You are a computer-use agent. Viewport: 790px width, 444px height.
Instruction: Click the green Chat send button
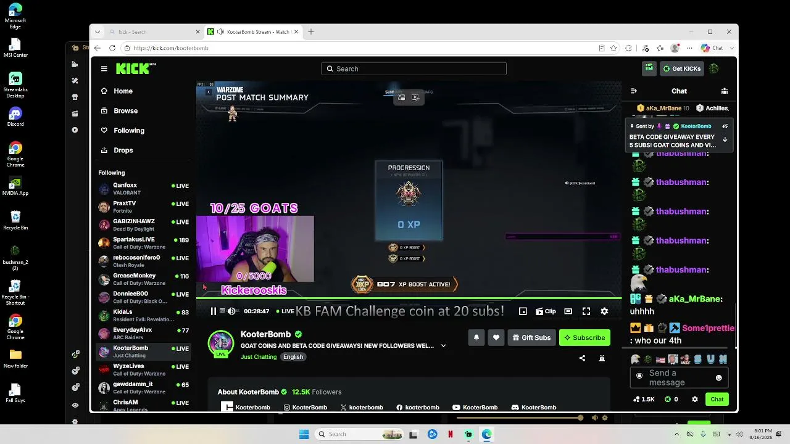click(717, 400)
